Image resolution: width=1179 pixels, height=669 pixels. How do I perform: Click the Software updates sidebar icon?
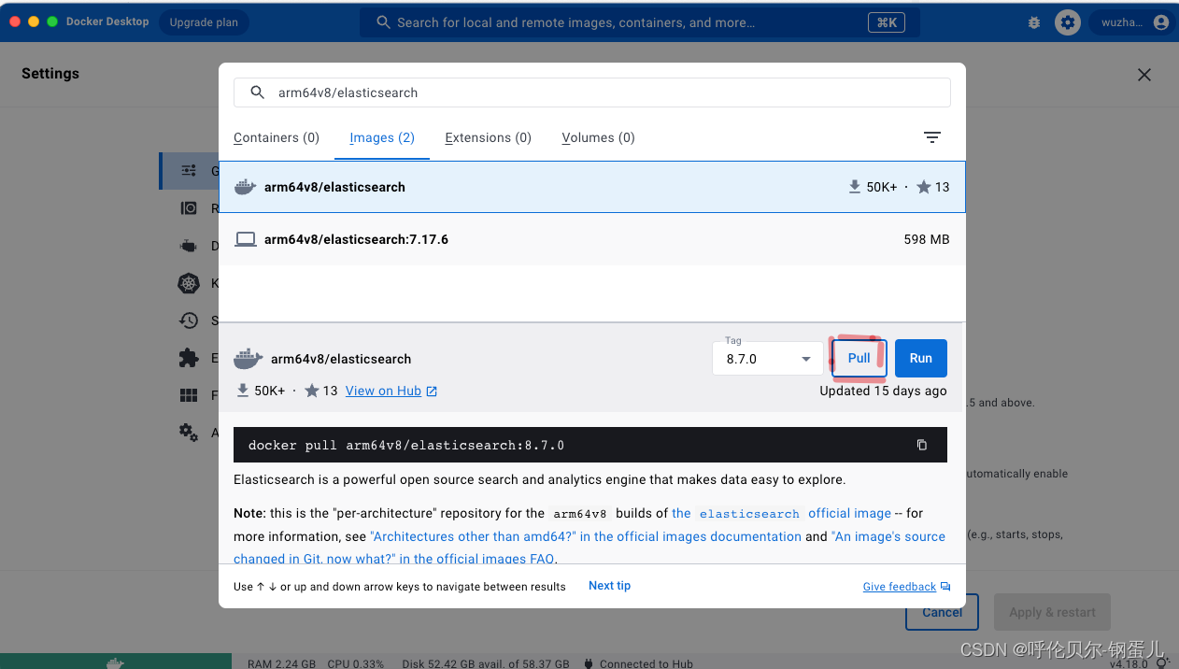tap(189, 320)
